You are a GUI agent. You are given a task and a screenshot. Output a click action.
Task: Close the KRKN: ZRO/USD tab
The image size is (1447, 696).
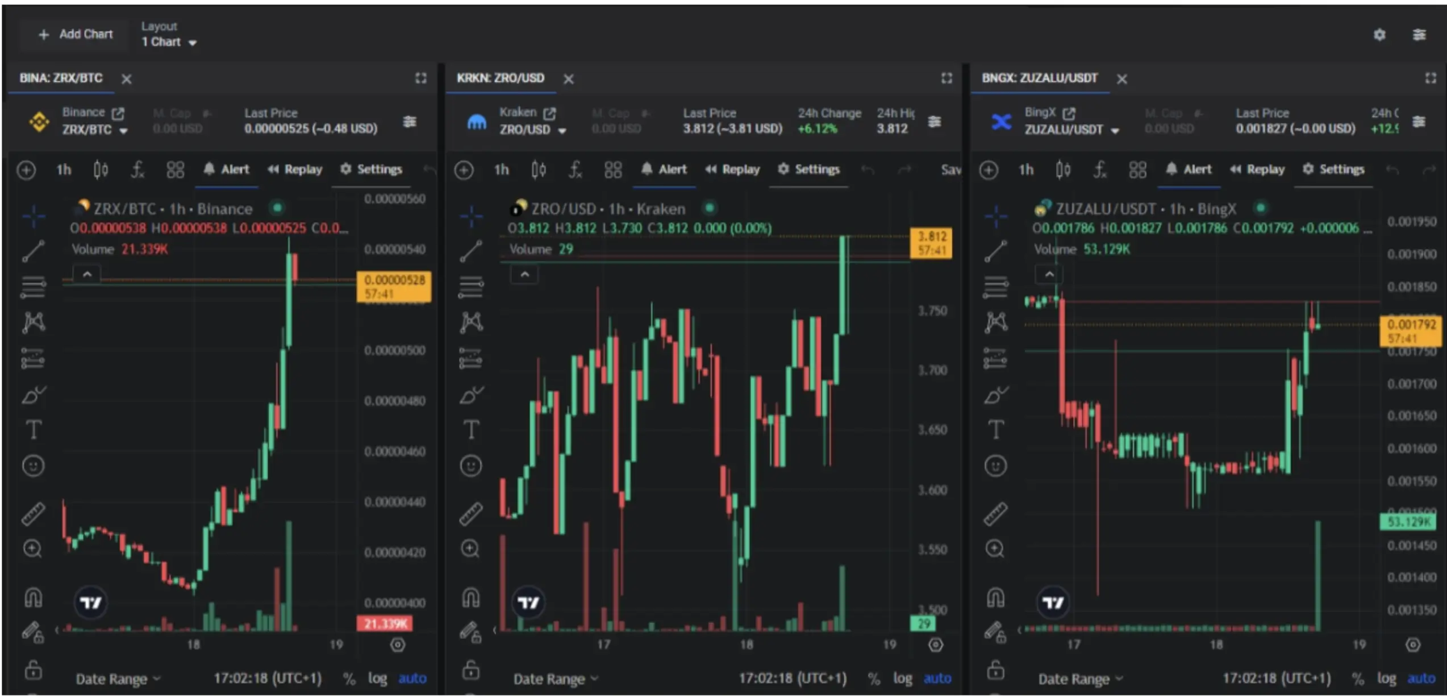click(568, 79)
